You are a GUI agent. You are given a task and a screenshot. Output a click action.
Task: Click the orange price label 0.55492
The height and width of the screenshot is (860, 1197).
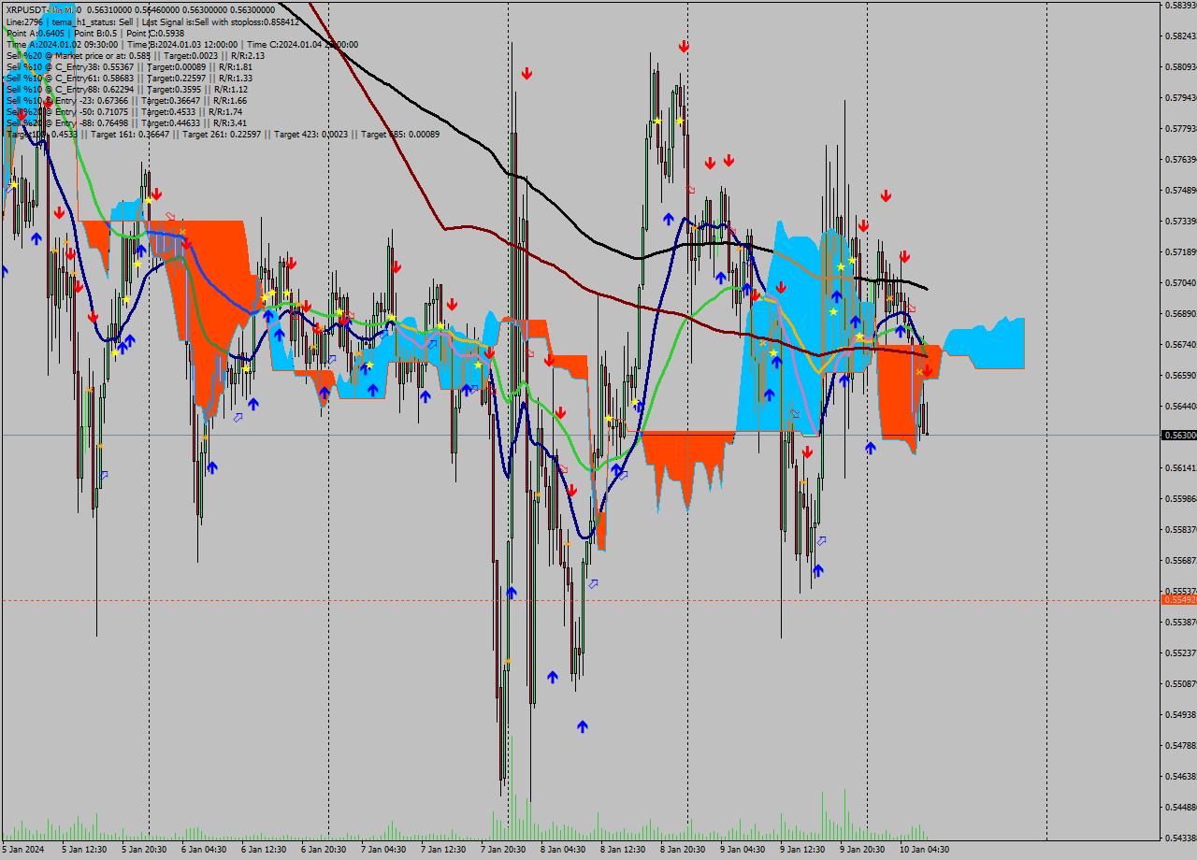[1178, 599]
